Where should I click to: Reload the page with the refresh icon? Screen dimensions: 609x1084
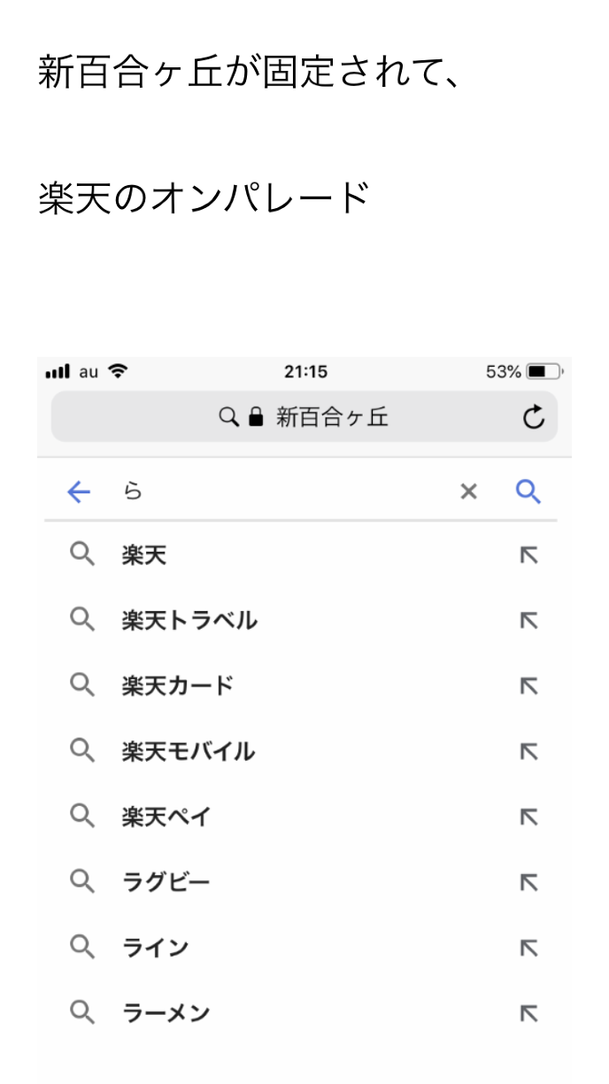[533, 417]
